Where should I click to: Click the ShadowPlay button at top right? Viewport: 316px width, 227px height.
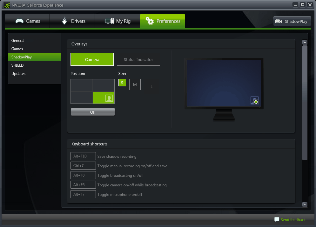[292, 21]
